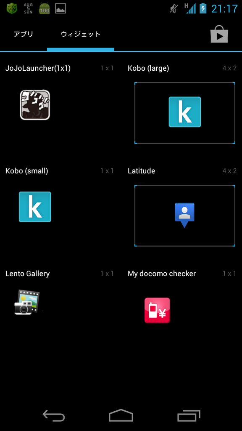The width and height of the screenshot is (242, 431).
Task: Tap the muted sound icon in status bar
Action: click(x=174, y=8)
